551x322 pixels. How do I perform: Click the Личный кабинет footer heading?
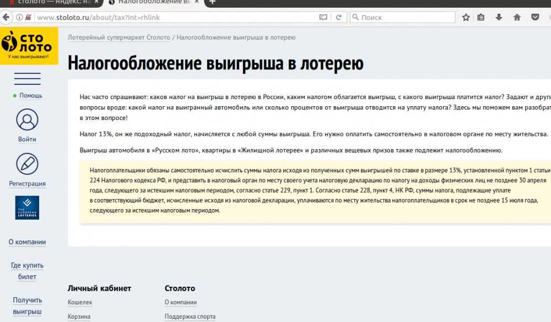click(99, 288)
